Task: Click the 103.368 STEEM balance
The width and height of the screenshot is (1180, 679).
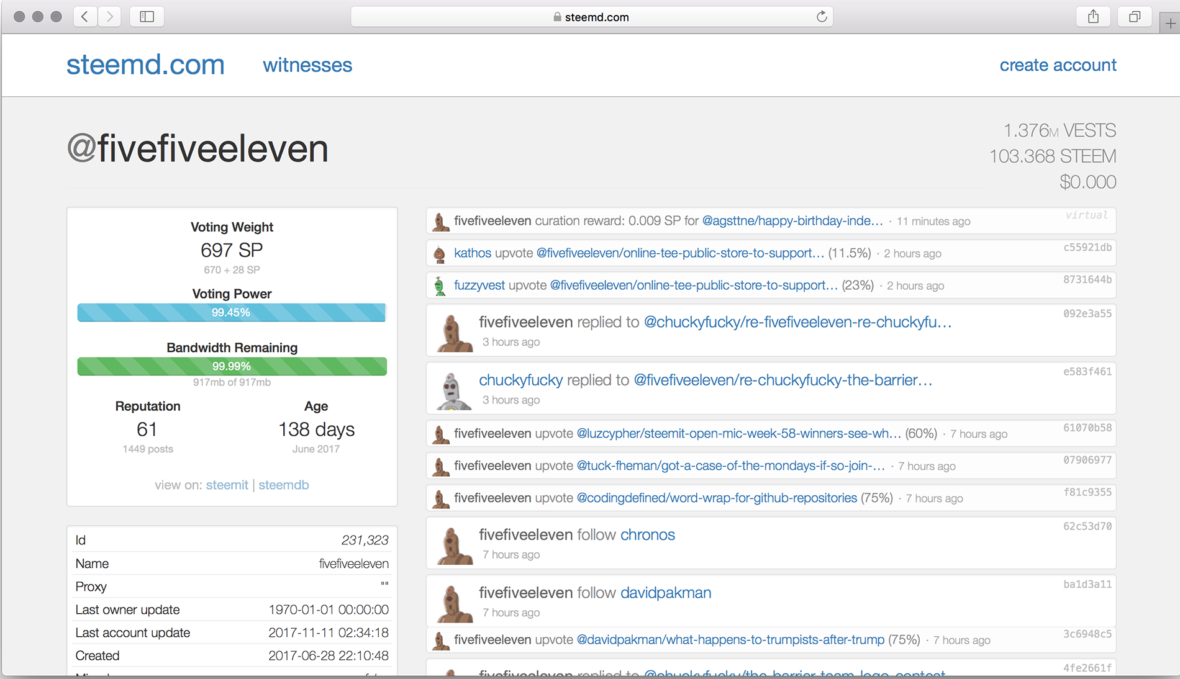Action: (1053, 156)
